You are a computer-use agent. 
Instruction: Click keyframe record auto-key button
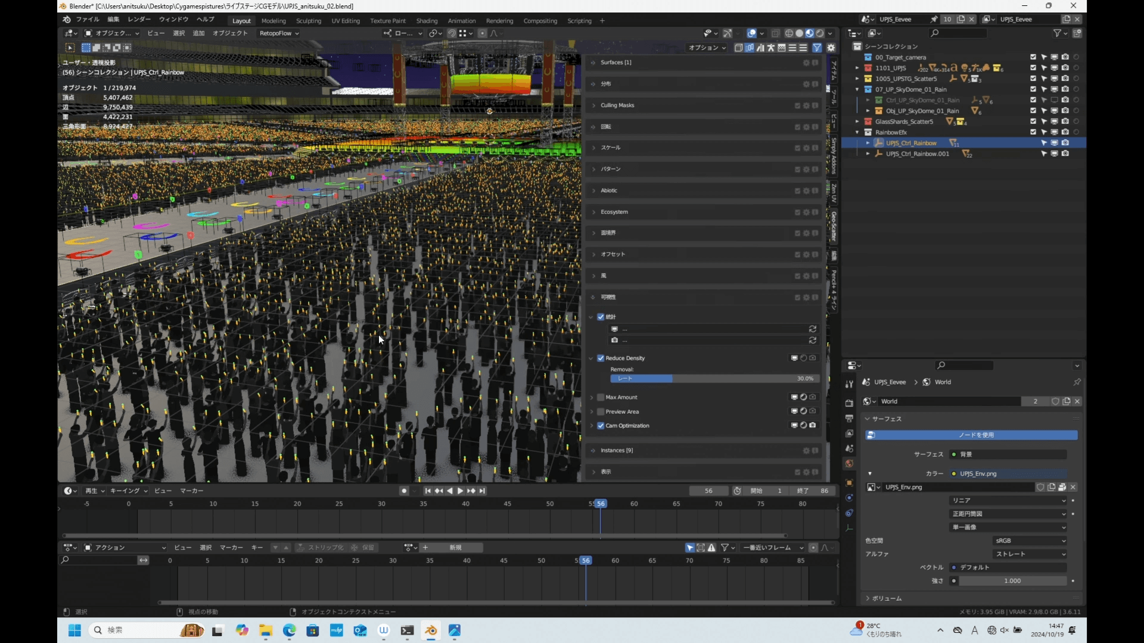click(x=404, y=491)
